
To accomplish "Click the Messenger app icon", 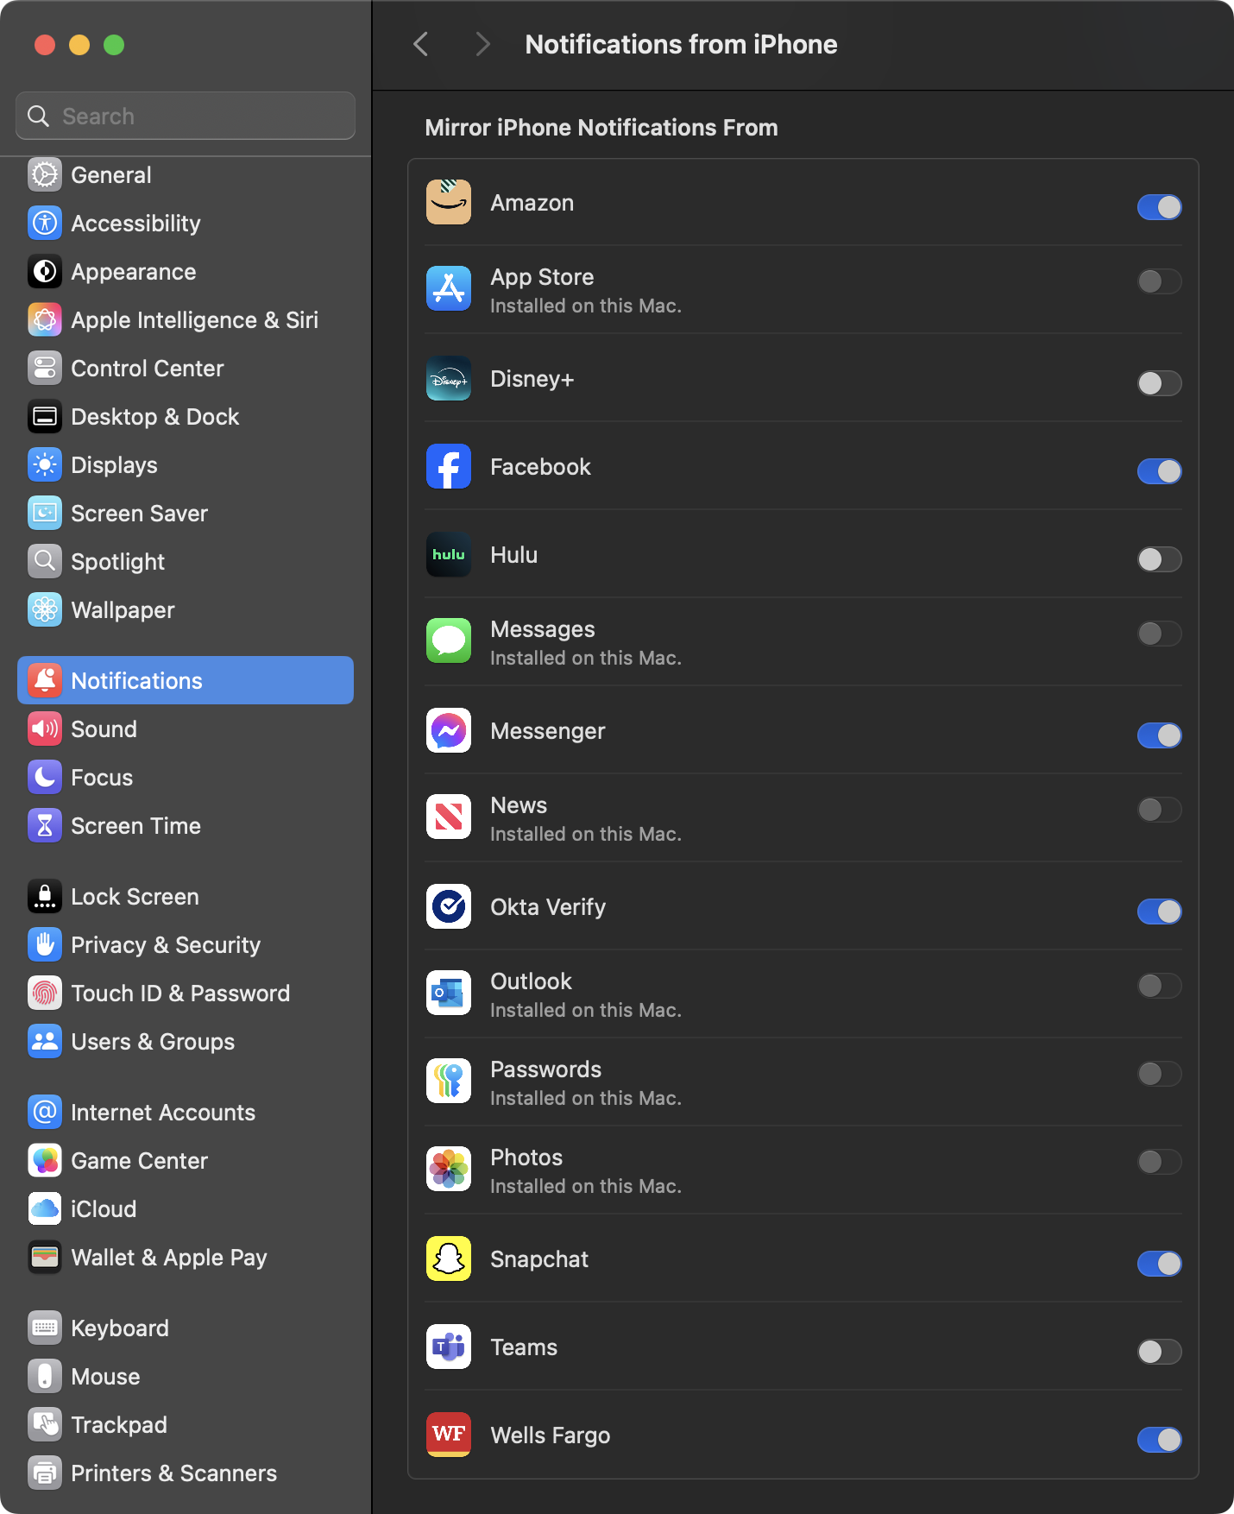I will tap(449, 730).
